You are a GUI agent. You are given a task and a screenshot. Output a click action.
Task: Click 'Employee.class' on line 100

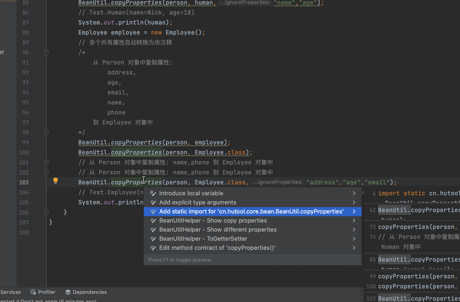click(x=220, y=153)
